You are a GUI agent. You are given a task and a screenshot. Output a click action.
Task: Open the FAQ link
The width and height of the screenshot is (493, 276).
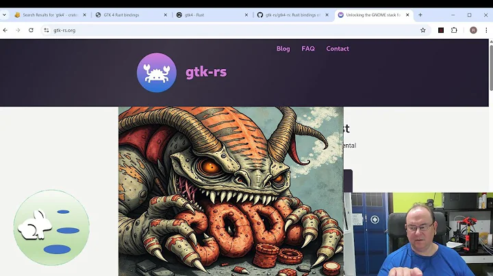click(308, 49)
